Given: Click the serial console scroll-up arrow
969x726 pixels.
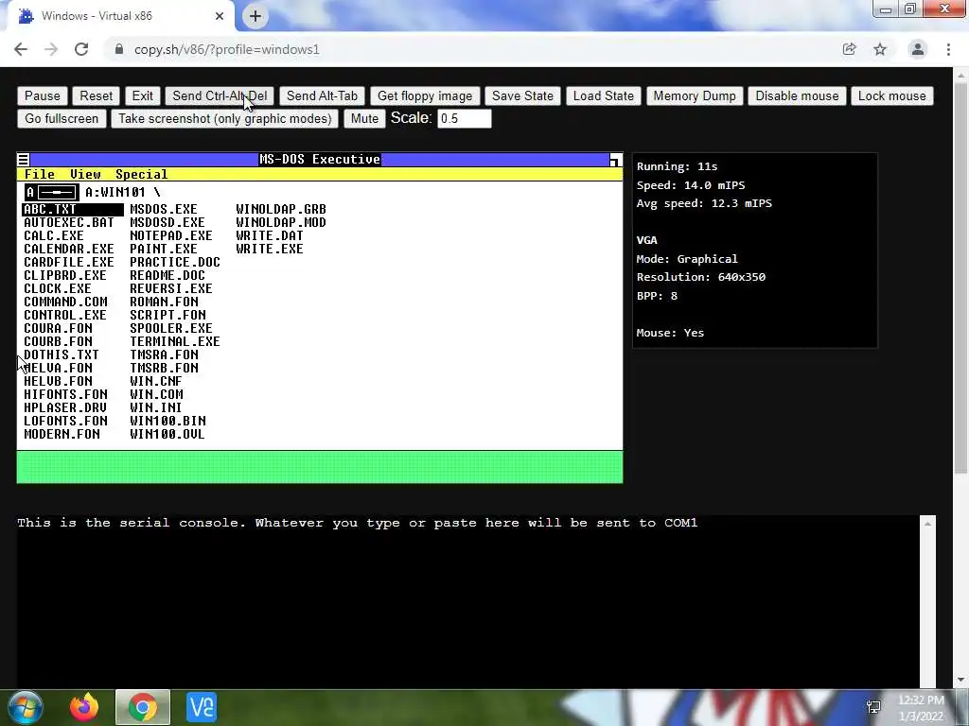Looking at the screenshot, I should point(927,524).
